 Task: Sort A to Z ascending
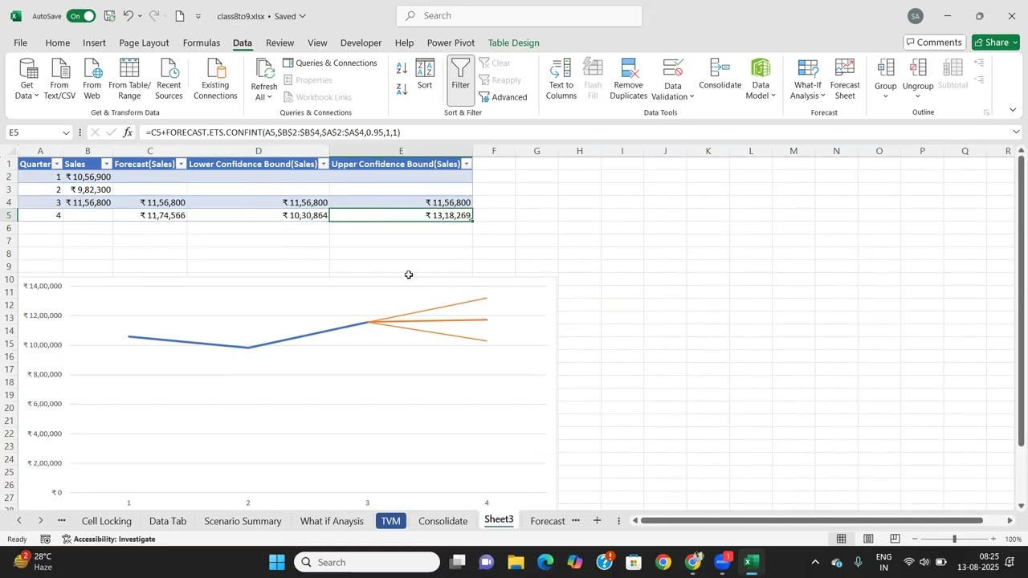402,69
